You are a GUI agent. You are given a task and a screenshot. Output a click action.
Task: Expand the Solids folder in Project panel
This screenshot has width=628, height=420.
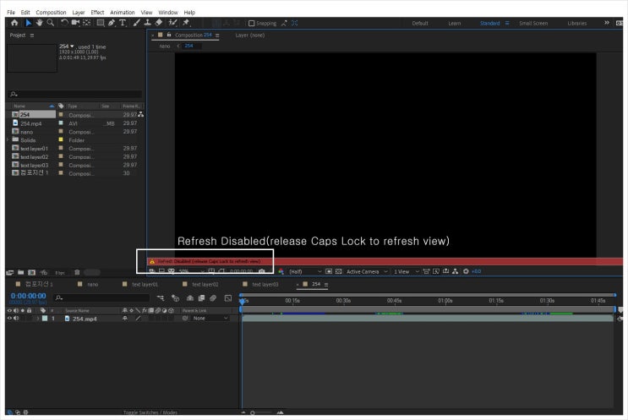point(8,139)
